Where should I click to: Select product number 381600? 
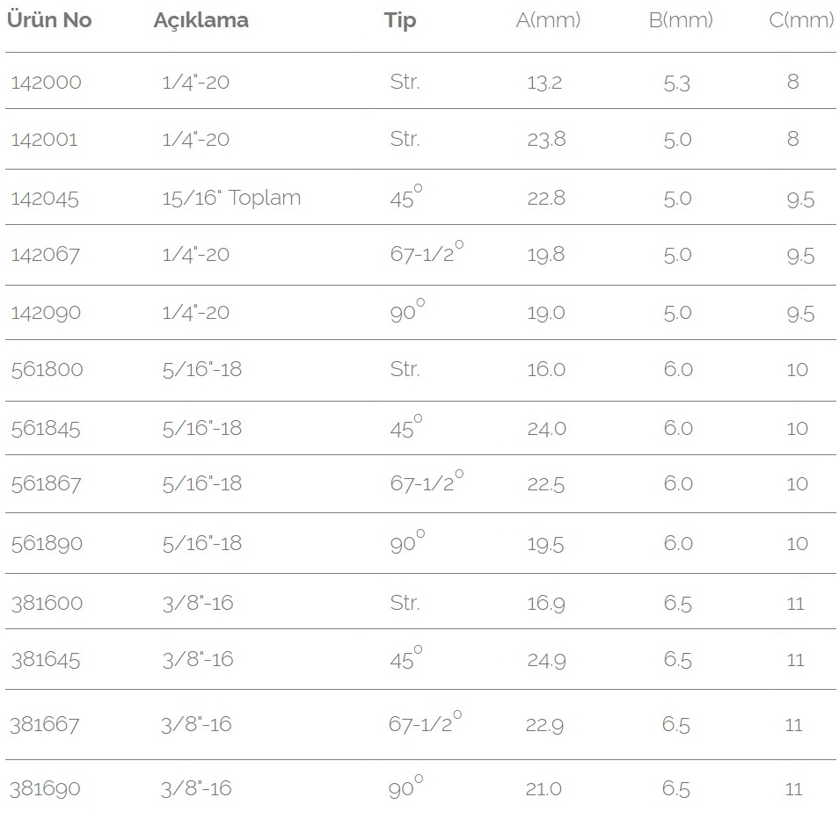[47, 603]
